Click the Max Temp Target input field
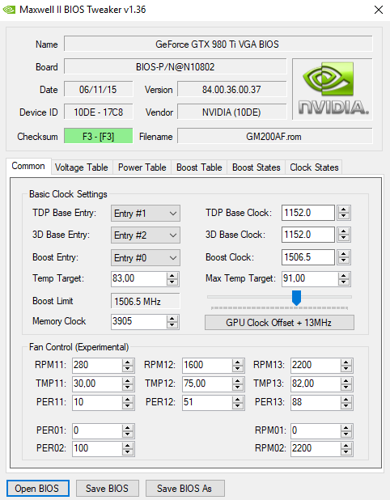Screen dimensions: 390x500 click(309, 278)
